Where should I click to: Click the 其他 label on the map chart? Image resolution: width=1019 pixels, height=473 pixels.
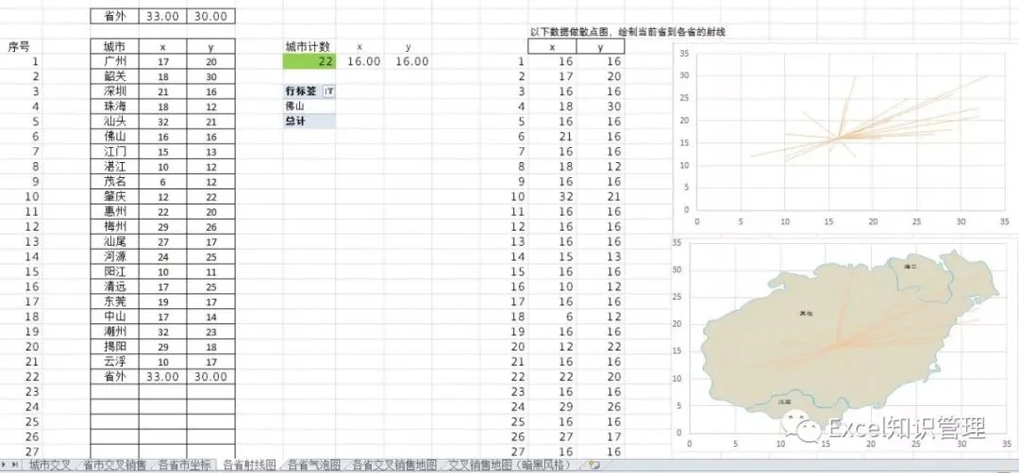pyautogui.click(x=806, y=314)
